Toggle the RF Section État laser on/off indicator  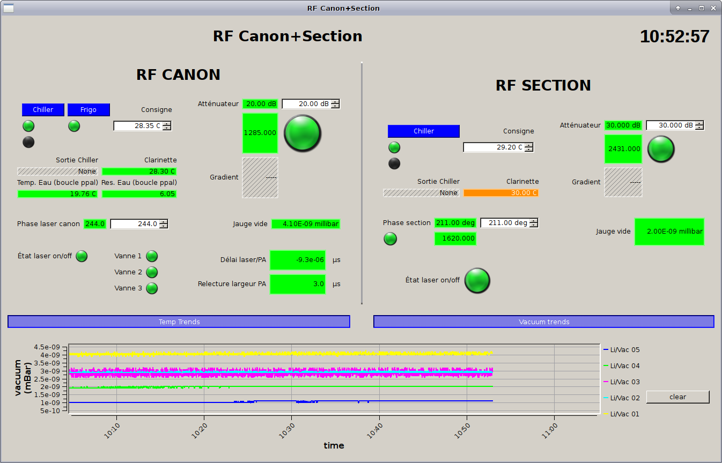point(477,280)
